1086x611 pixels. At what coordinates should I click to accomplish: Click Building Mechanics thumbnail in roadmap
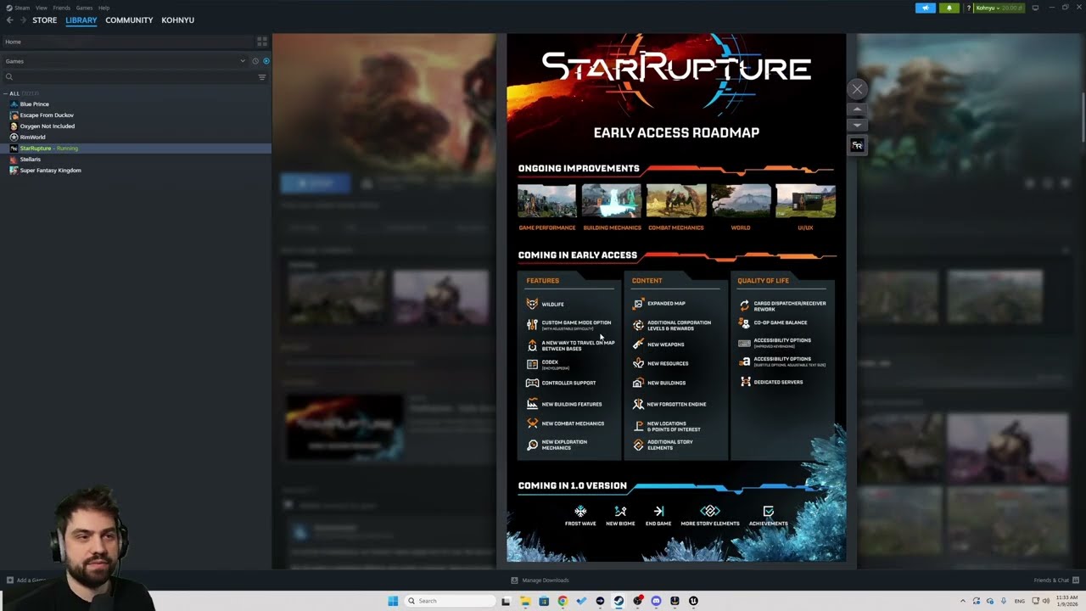(x=612, y=201)
